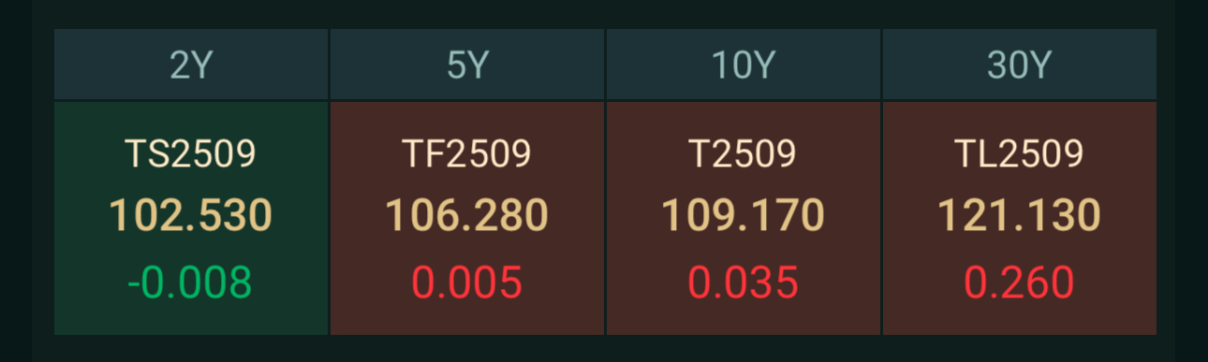Click the TF2509 contract code label

click(467, 153)
